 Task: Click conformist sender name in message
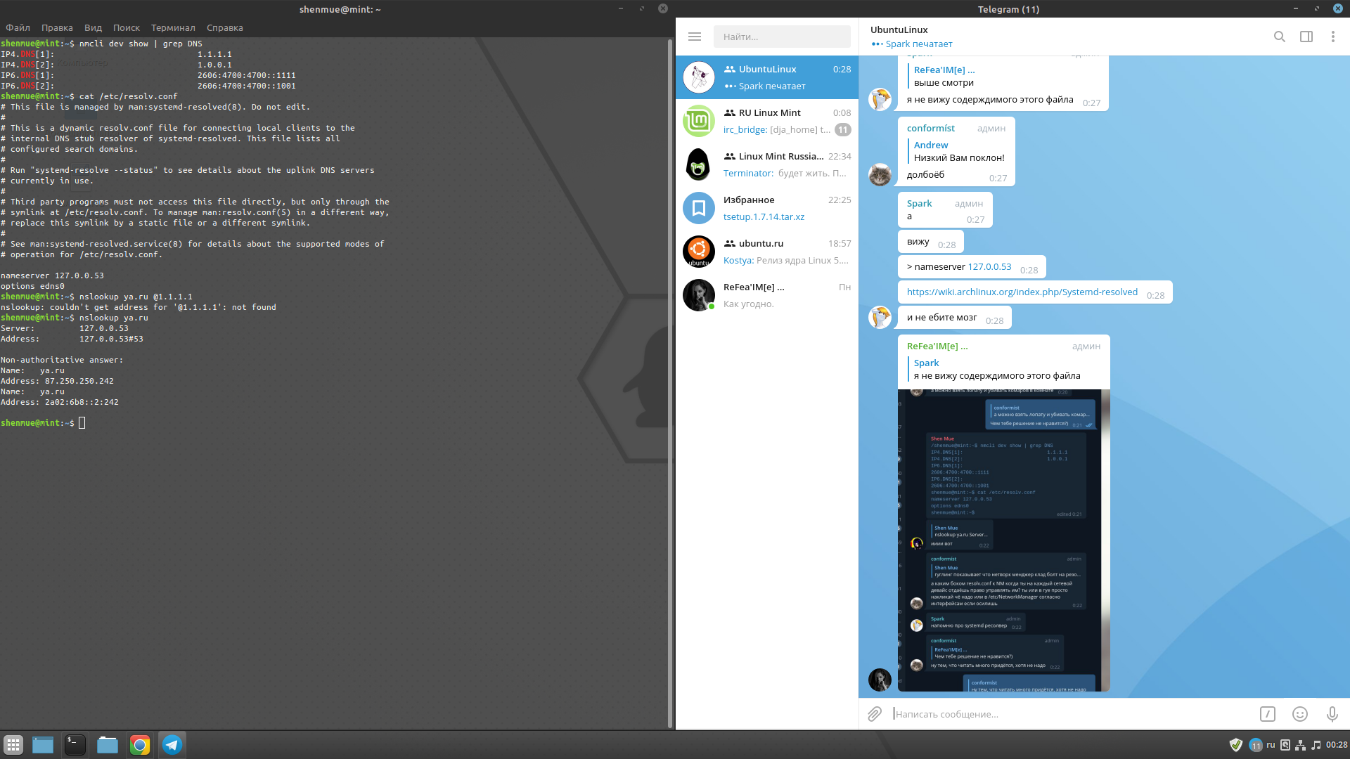[x=930, y=128]
